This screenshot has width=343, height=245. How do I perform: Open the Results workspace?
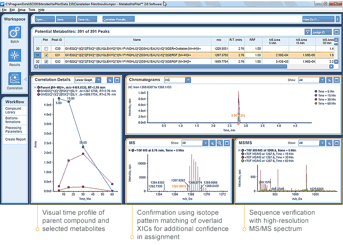pyautogui.click(x=15, y=56)
